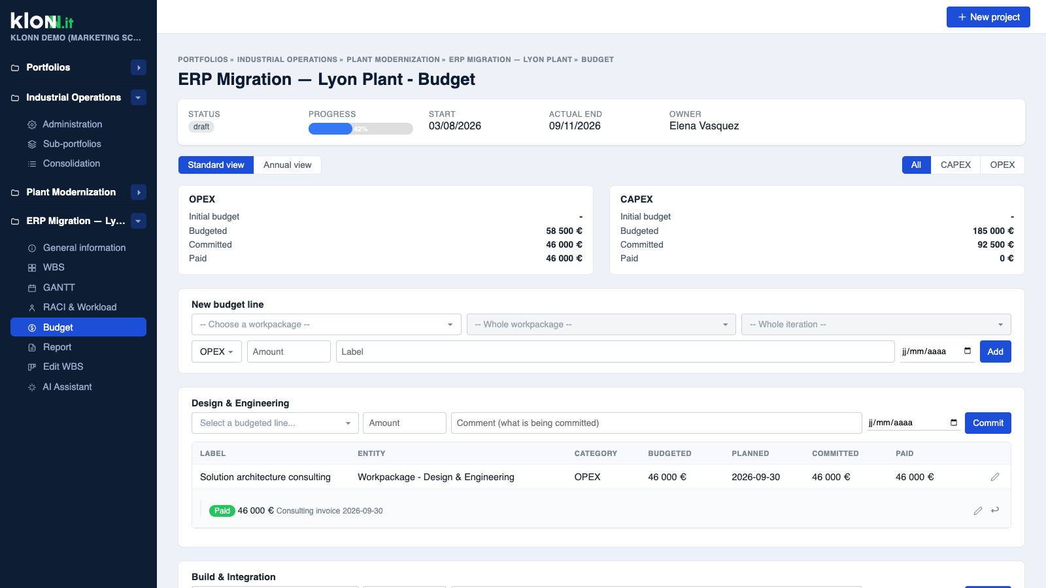Viewport: 1046px width, 588px height.
Task: Edit the Solution architecture consulting line pencil
Action: 995,477
